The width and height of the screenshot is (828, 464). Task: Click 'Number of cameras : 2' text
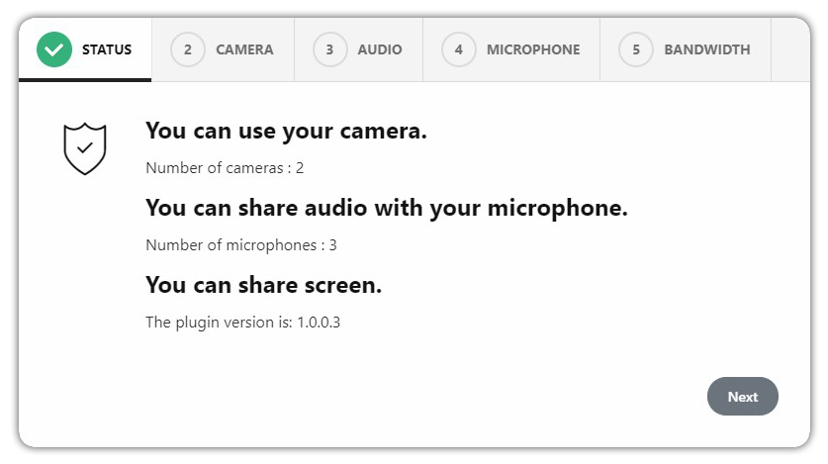pyautogui.click(x=225, y=168)
